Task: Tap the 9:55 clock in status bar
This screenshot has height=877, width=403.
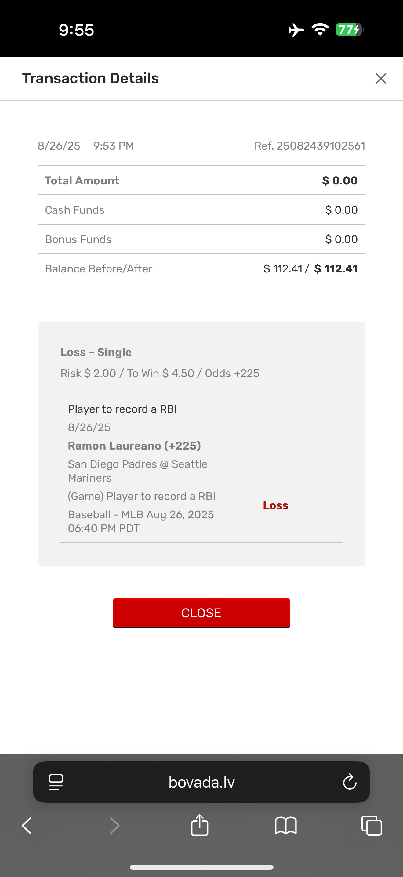Action: (x=76, y=30)
